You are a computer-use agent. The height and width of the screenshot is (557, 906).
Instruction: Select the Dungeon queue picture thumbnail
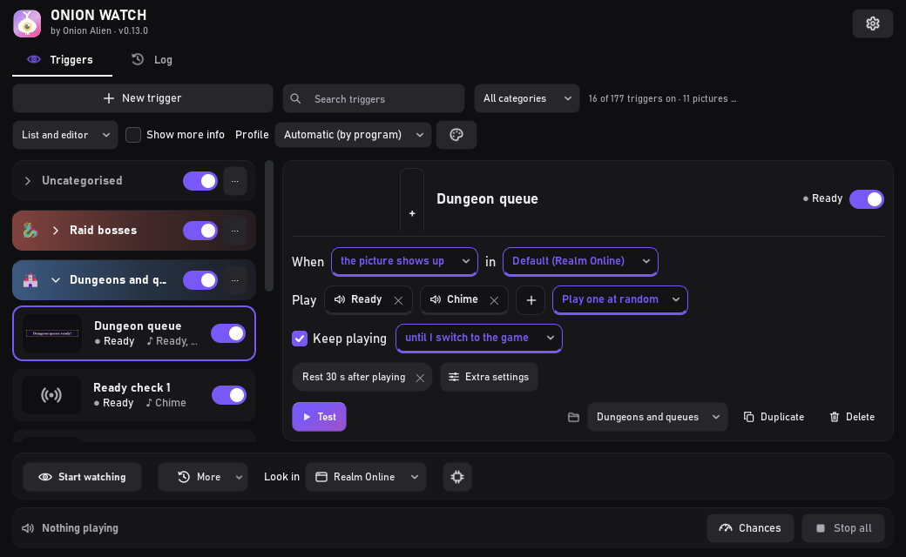click(x=52, y=333)
